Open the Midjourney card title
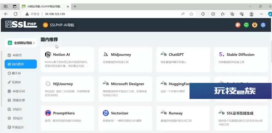Screen dimensions: 272x133 pyautogui.click(x=121, y=55)
